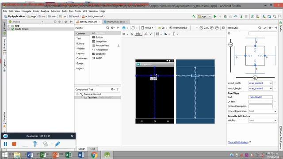Click the ID input field
Screen dimensions: 283x159
click(x=263, y=34)
